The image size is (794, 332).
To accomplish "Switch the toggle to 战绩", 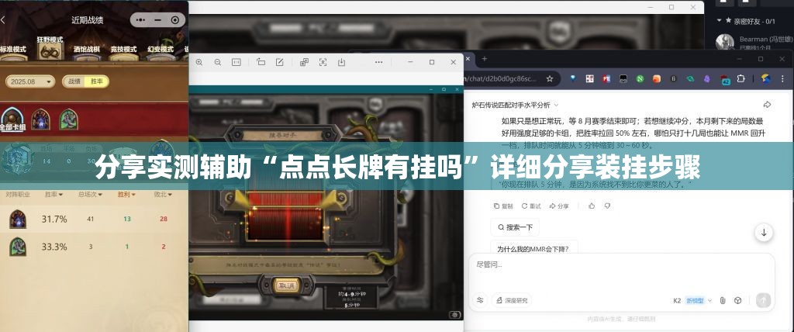I will coord(74,81).
